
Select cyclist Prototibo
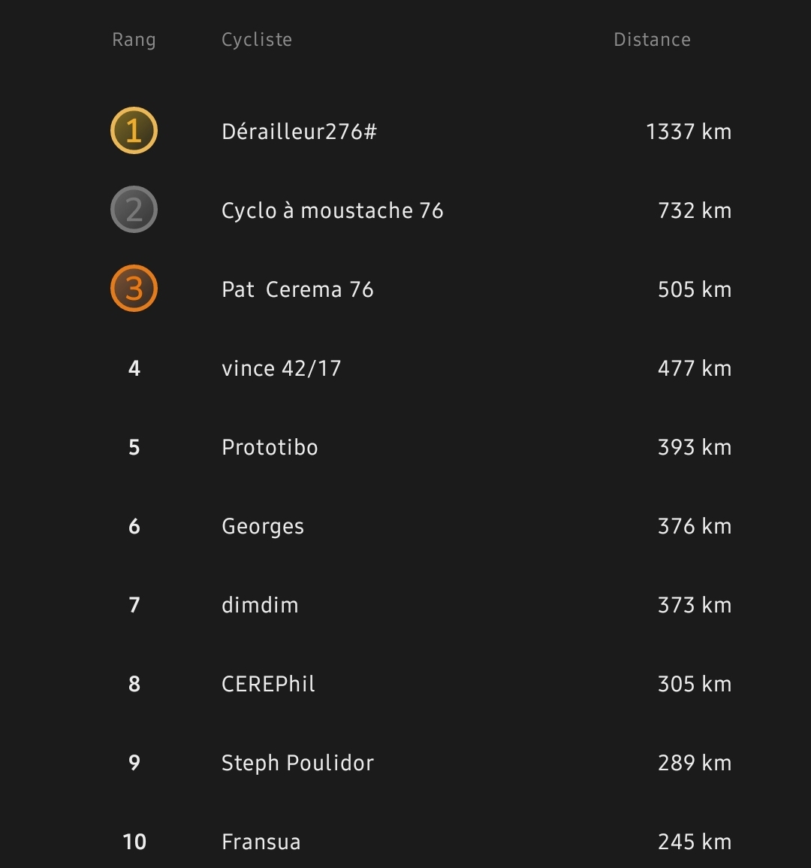coord(270,447)
